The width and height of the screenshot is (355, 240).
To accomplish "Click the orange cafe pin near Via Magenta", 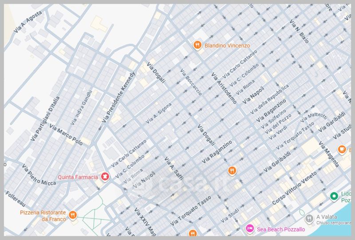I will click(x=342, y=149).
